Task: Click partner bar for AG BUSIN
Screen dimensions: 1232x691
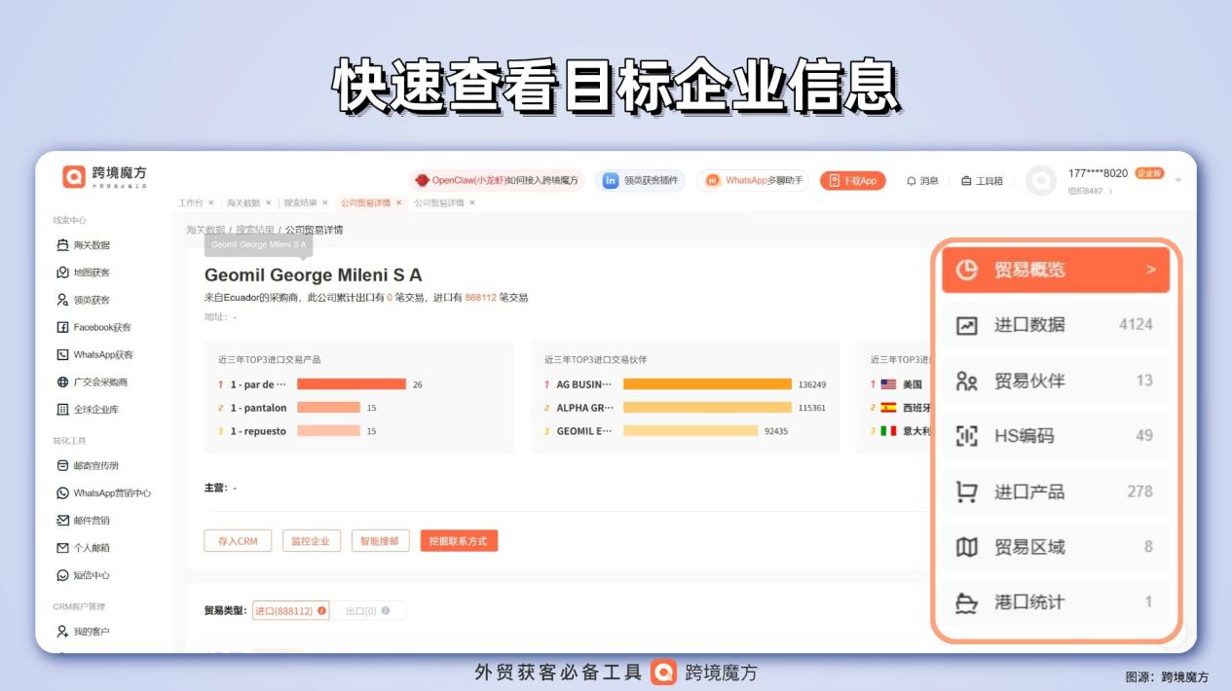Action: [707, 384]
